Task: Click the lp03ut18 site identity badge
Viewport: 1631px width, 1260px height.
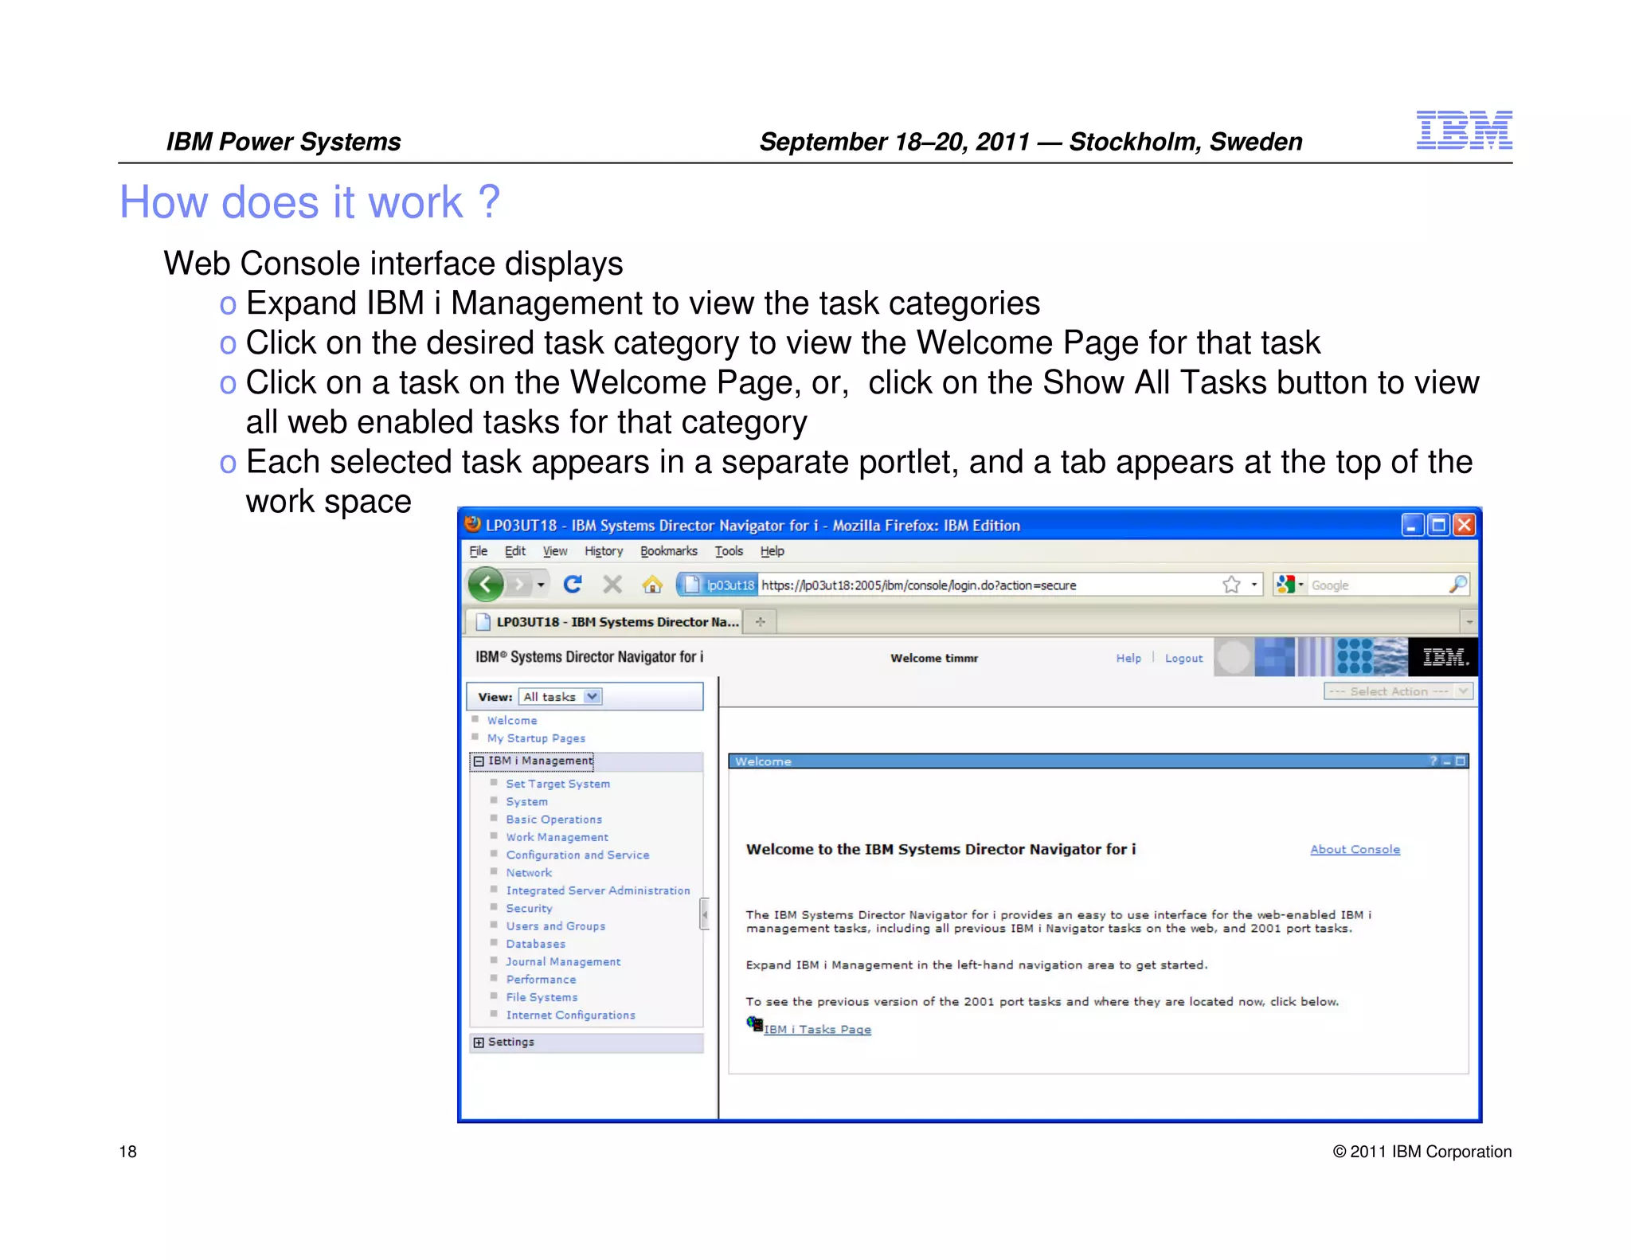Action: 718,585
